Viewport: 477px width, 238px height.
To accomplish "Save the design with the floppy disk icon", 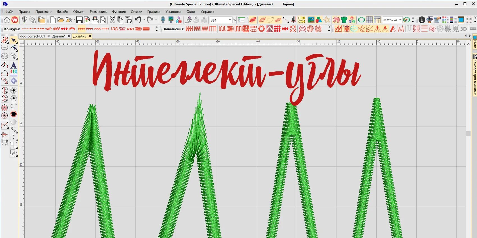I will 79,20.
